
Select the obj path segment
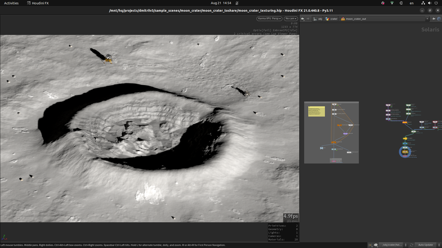[318, 19]
